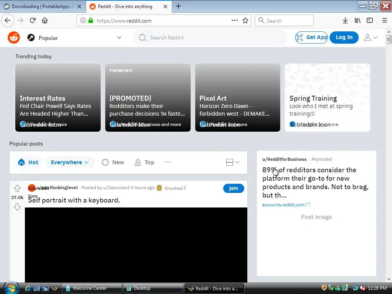
Task: Open the Pixel Art trending card
Action: click(x=237, y=98)
